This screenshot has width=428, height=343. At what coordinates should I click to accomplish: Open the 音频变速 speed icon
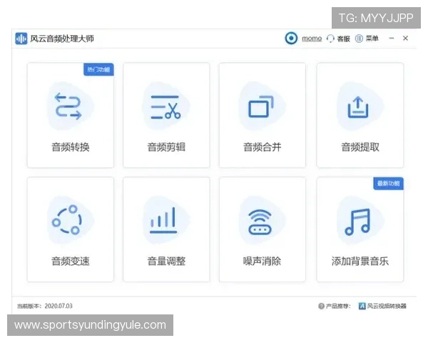[67, 220]
